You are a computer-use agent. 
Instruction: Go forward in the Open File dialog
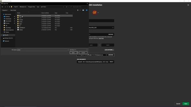coord(5,7)
